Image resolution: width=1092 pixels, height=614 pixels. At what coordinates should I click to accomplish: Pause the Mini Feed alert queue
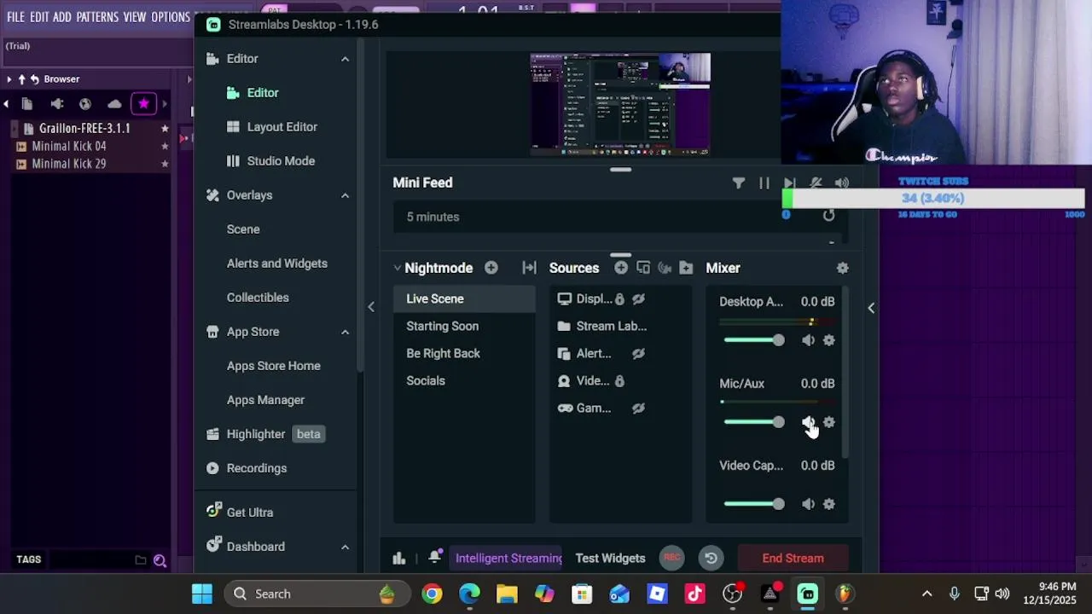[764, 182]
